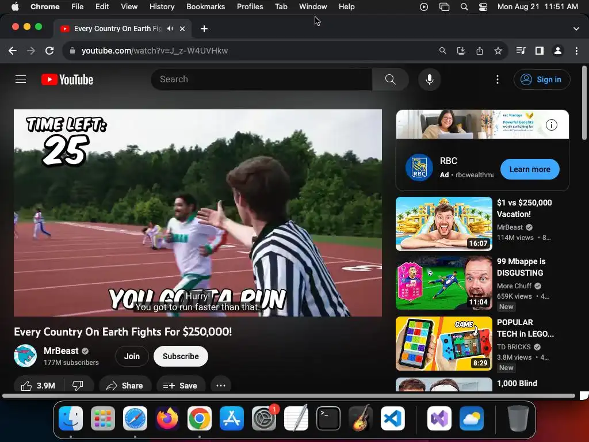Open Chrome media controls icon
This screenshot has height=442, width=589.
[521, 51]
